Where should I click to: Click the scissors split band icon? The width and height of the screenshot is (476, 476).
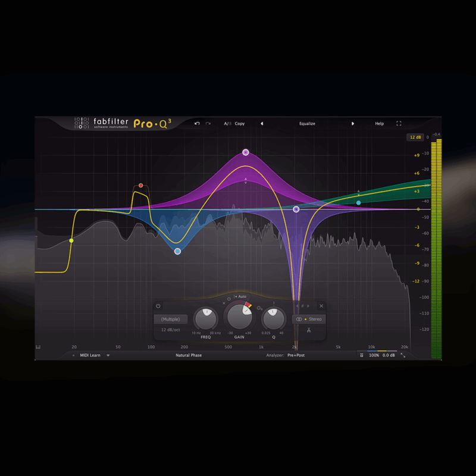pos(309,330)
